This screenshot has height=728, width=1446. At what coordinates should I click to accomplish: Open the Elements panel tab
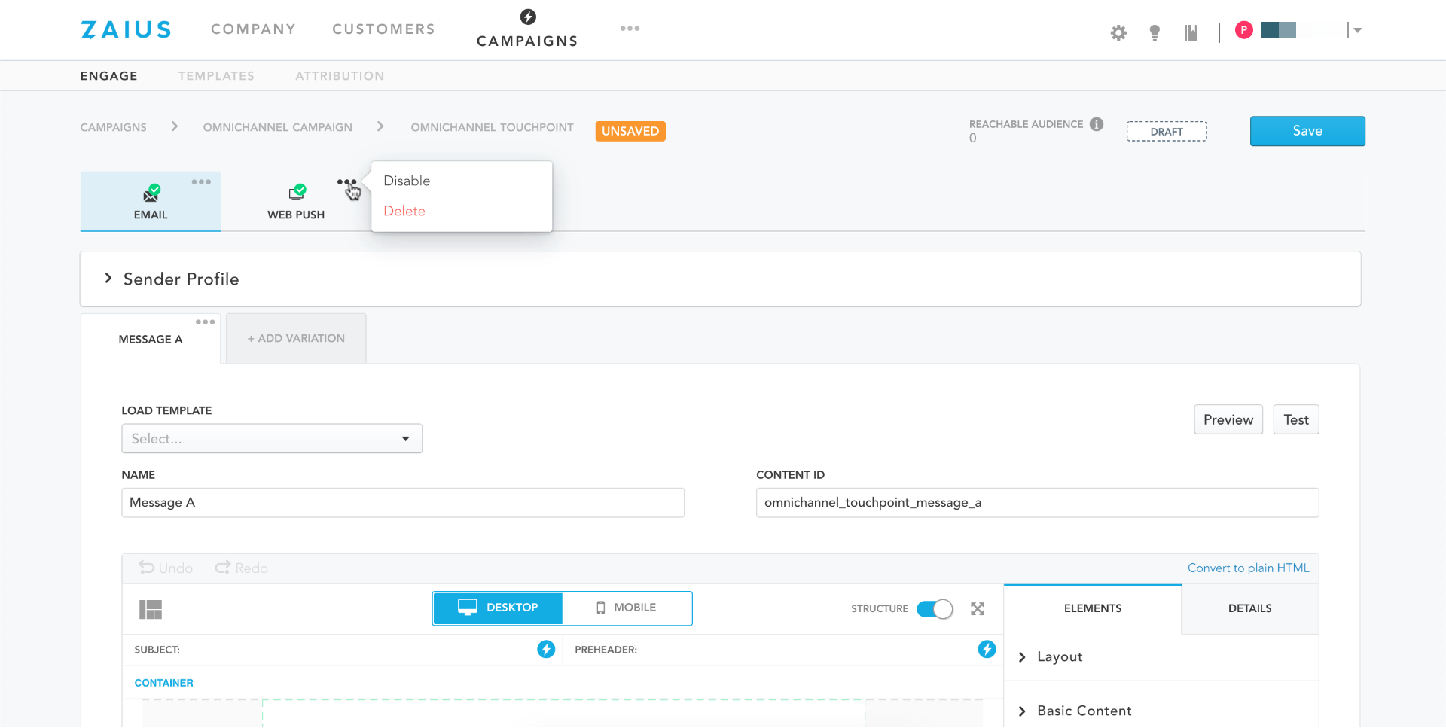(1093, 608)
